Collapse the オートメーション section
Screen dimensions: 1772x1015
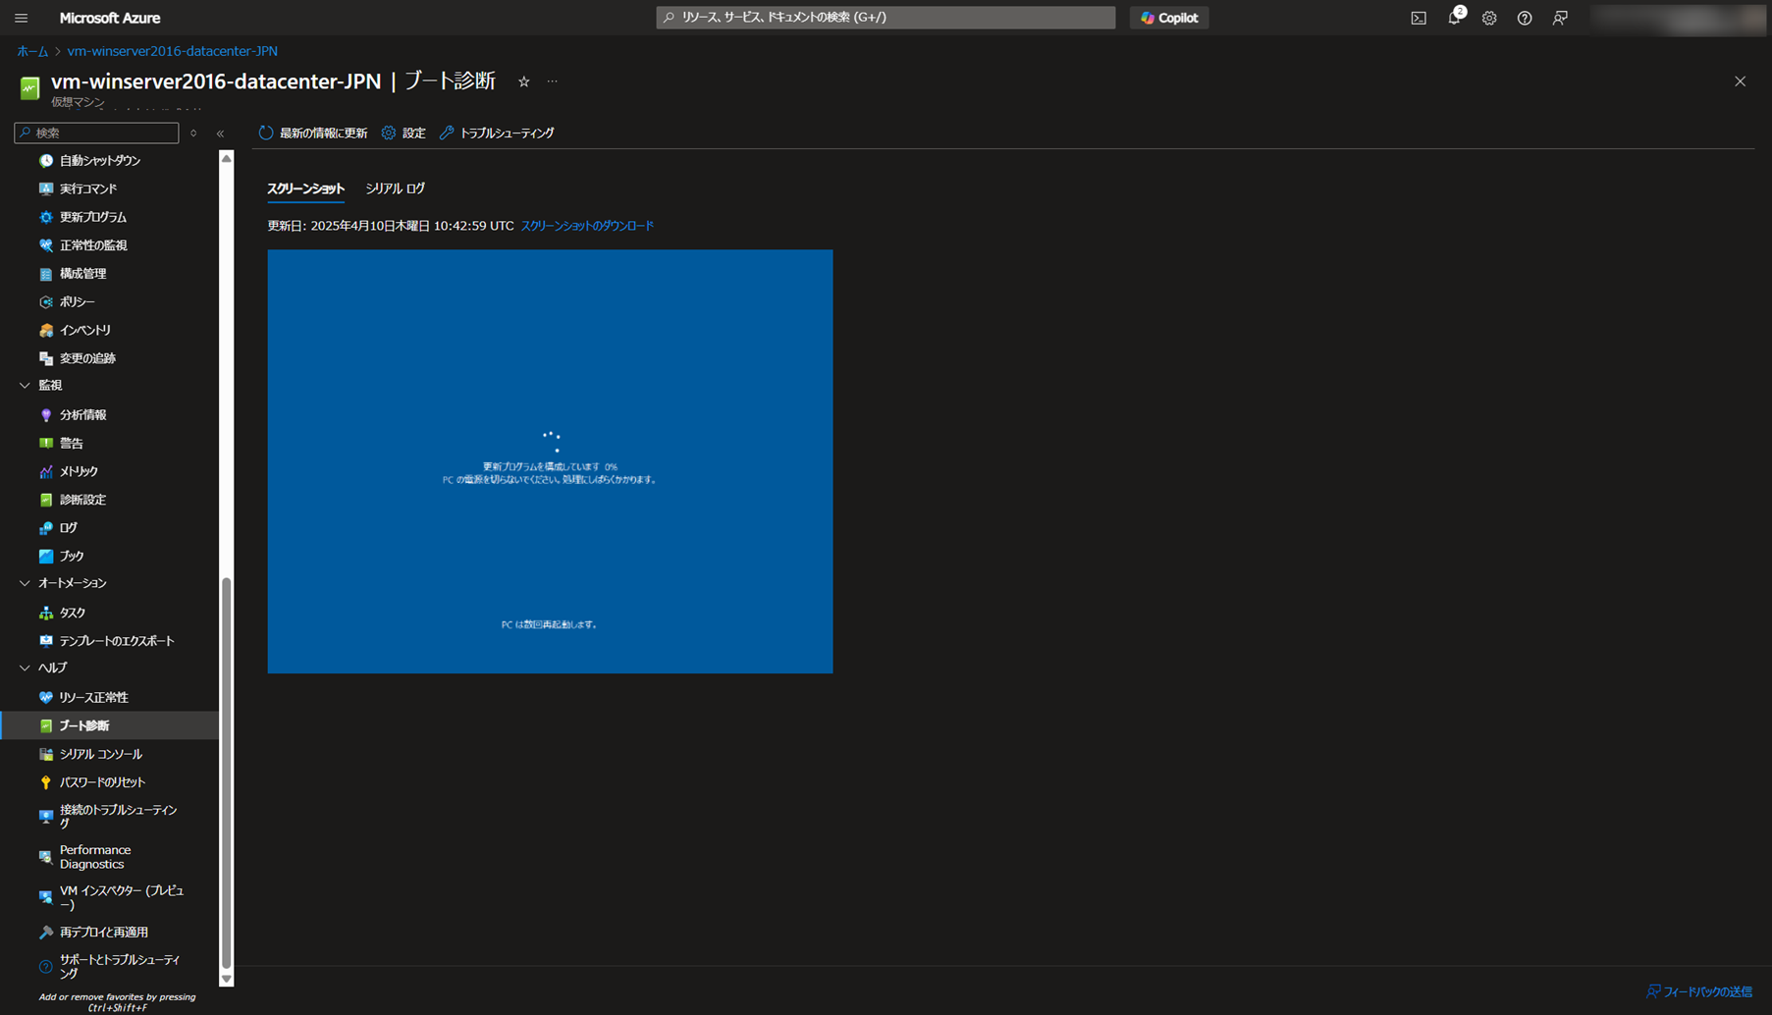click(25, 583)
